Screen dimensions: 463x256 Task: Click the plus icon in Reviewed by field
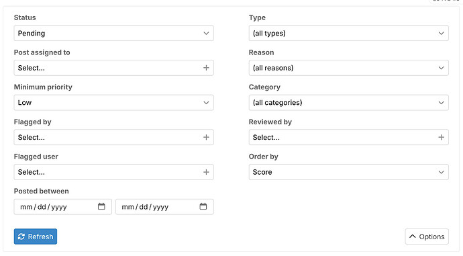coord(441,137)
